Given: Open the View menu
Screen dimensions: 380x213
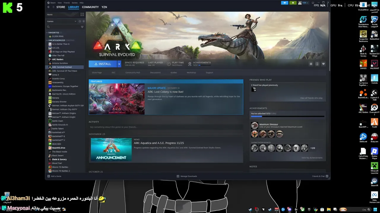Looking at the screenshot, I should [x=60, y=3].
